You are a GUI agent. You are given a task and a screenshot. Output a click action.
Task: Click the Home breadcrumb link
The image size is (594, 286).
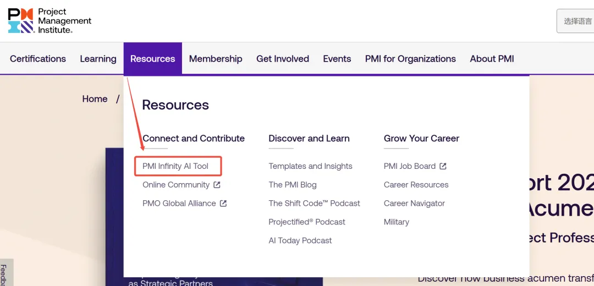[x=95, y=99]
